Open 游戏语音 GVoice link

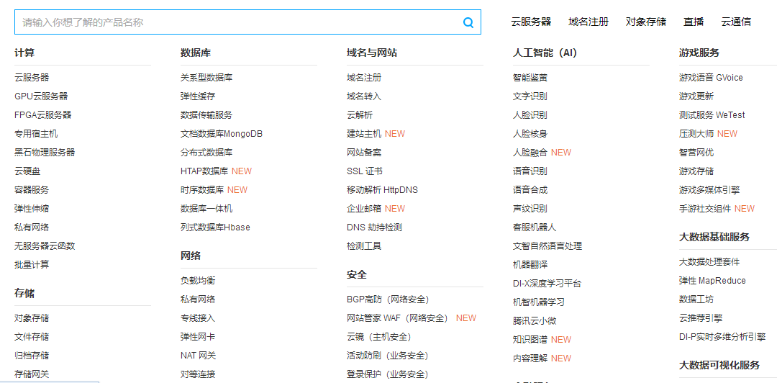[x=710, y=78]
